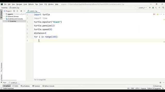
Task: Open the Edit menu
Action: pos(9,4)
